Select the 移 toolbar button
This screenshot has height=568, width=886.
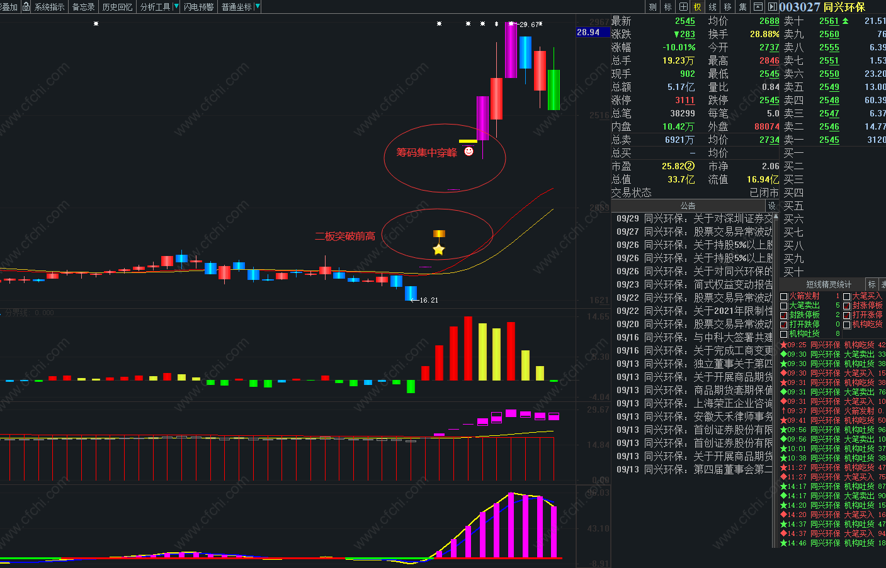[x=728, y=7]
